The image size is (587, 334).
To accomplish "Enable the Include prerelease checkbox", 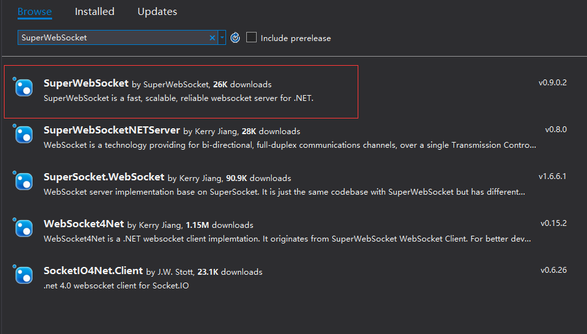I will tap(251, 37).
